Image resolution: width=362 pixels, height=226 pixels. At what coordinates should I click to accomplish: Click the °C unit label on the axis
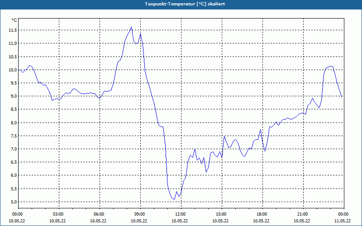[14, 20]
